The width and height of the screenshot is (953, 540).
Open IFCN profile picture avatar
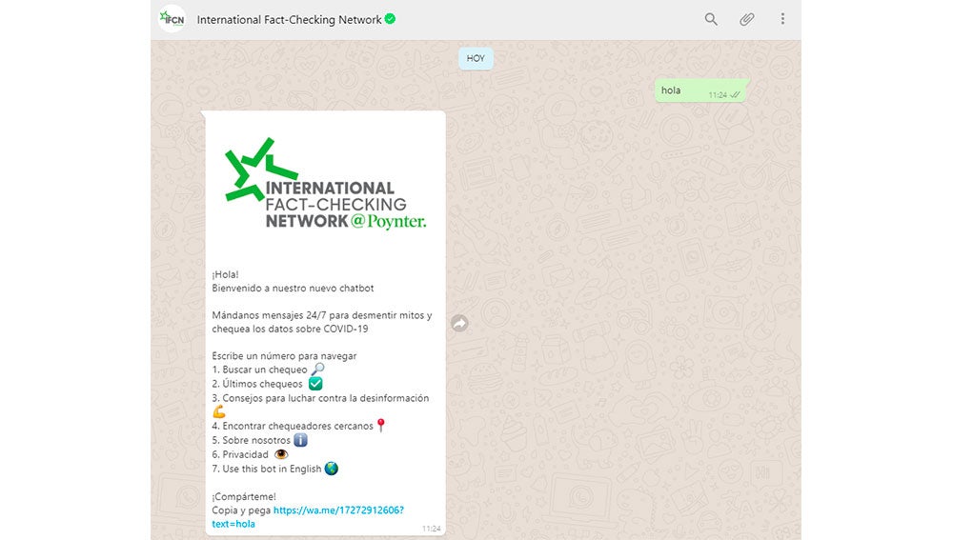[x=172, y=19]
